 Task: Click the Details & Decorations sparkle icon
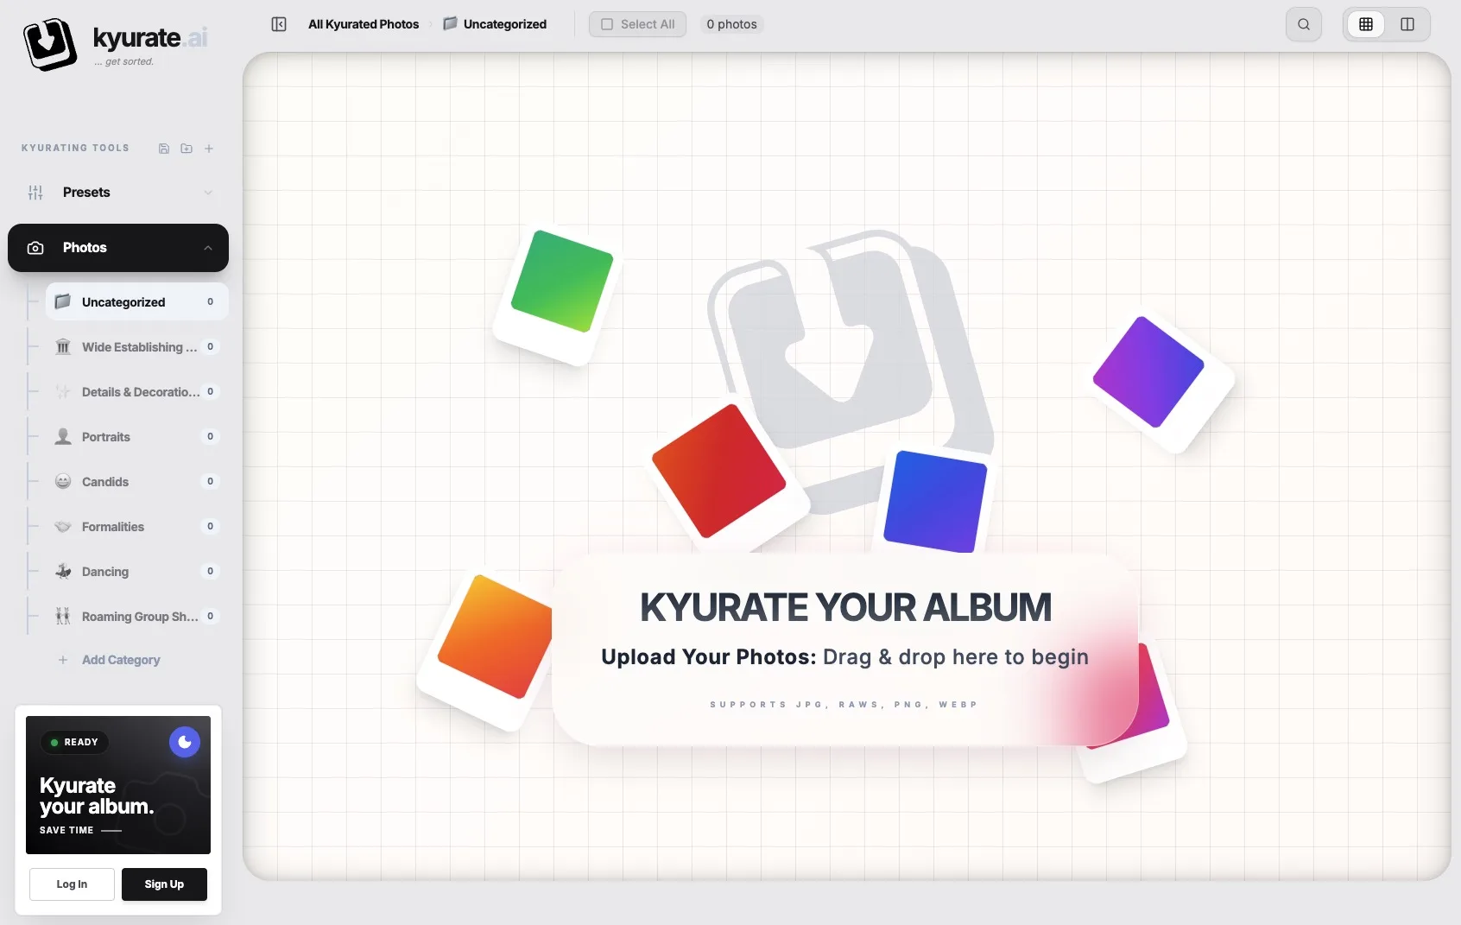coord(63,391)
